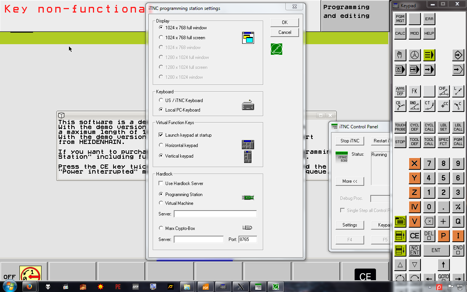Screen dimensions: 467x292
Task: Select L straight line key
Action: [x=458, y=91]
